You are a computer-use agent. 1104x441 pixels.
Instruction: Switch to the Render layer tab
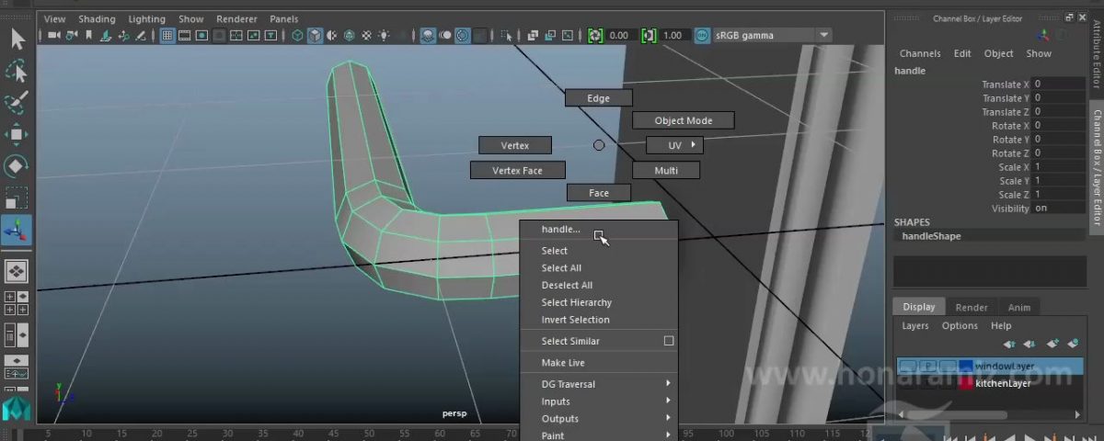point(972,308)
